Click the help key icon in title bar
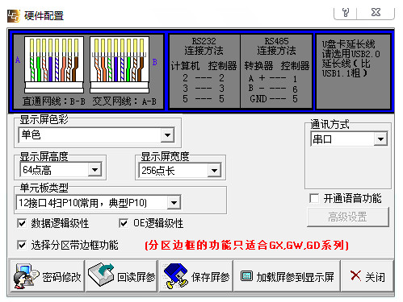403x302 pixels. pos(346,12)
